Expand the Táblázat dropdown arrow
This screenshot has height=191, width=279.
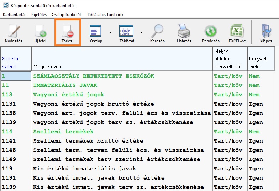(141, 32)
